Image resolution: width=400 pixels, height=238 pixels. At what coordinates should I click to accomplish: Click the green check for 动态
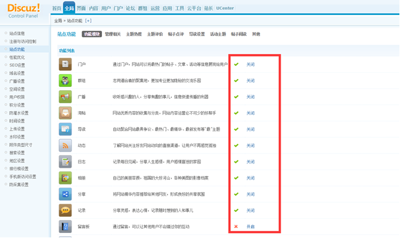236,145
